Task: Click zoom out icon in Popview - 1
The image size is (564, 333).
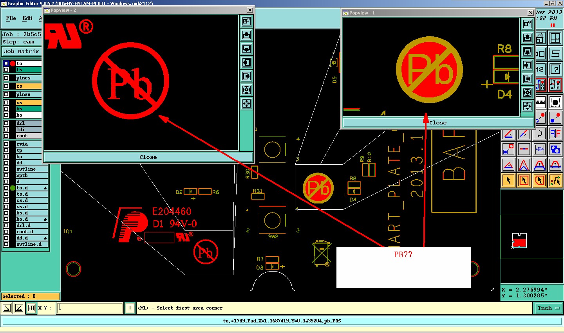Action: (527, 106)
